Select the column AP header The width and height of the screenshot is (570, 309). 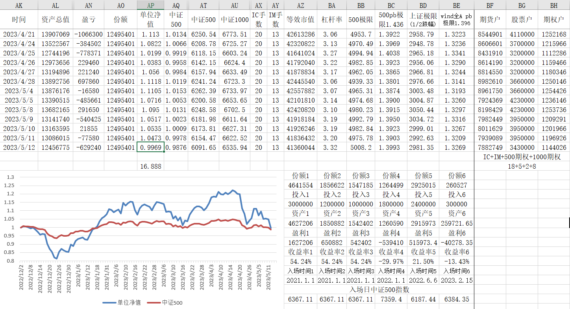coord(150,6)
